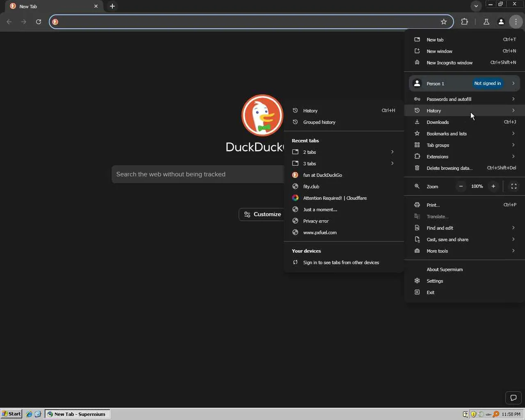Increase zoom with the plus button
This screenshot has height=420, width=525.
click(x=493, y=186)
